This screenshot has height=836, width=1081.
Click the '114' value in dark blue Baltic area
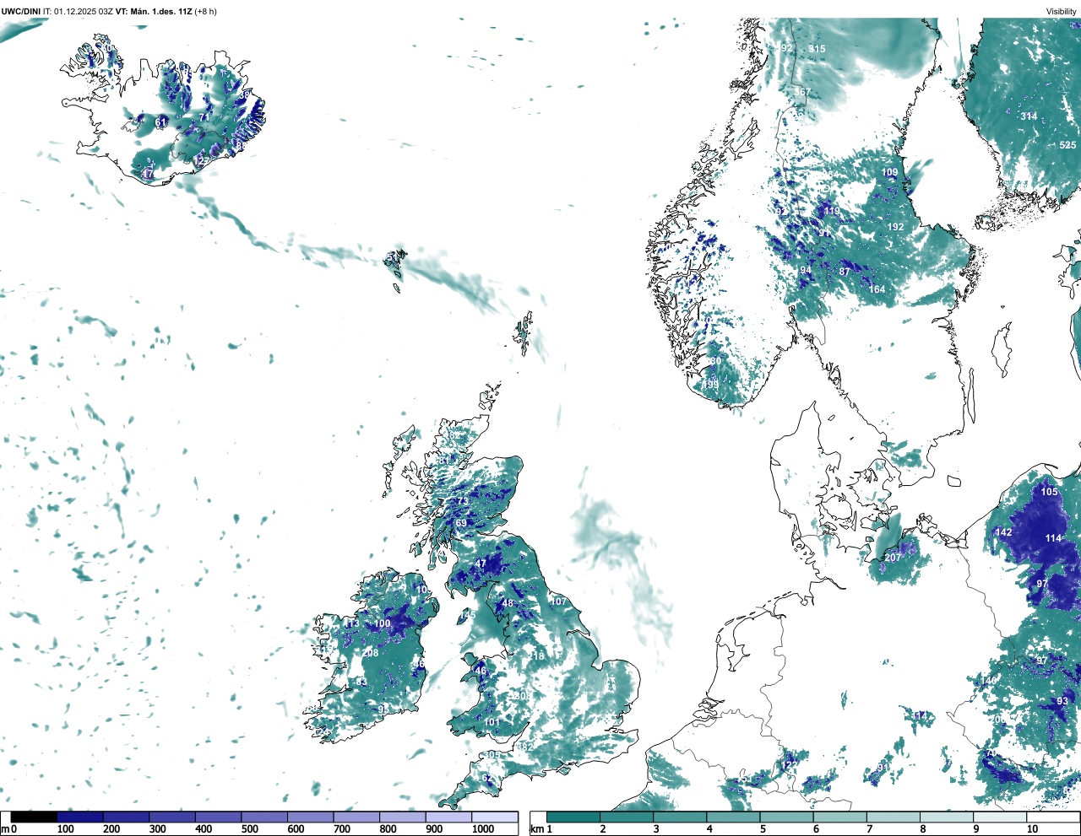[x=1052, y=538]
